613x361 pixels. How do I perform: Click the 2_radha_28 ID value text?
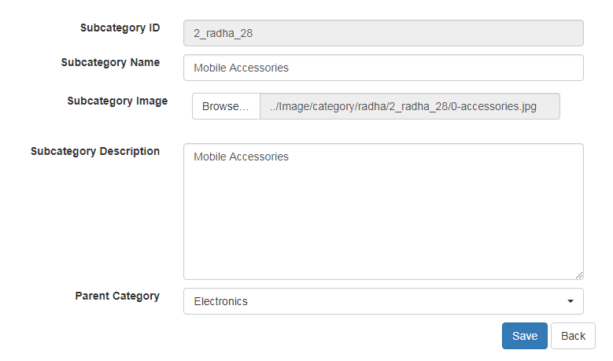[x=223, y=34]
